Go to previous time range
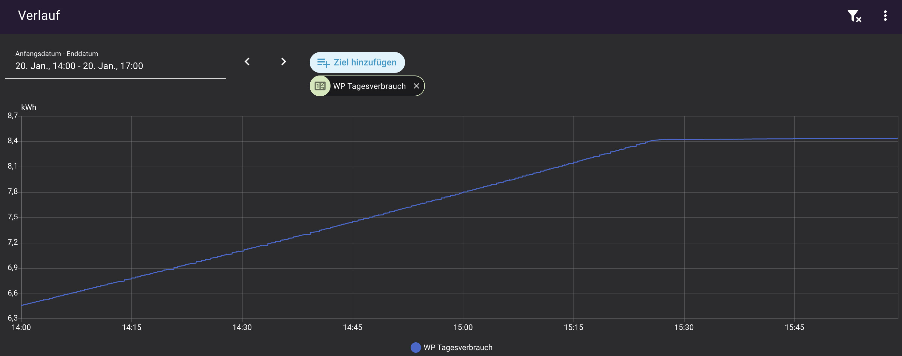 tap(247, 62)
